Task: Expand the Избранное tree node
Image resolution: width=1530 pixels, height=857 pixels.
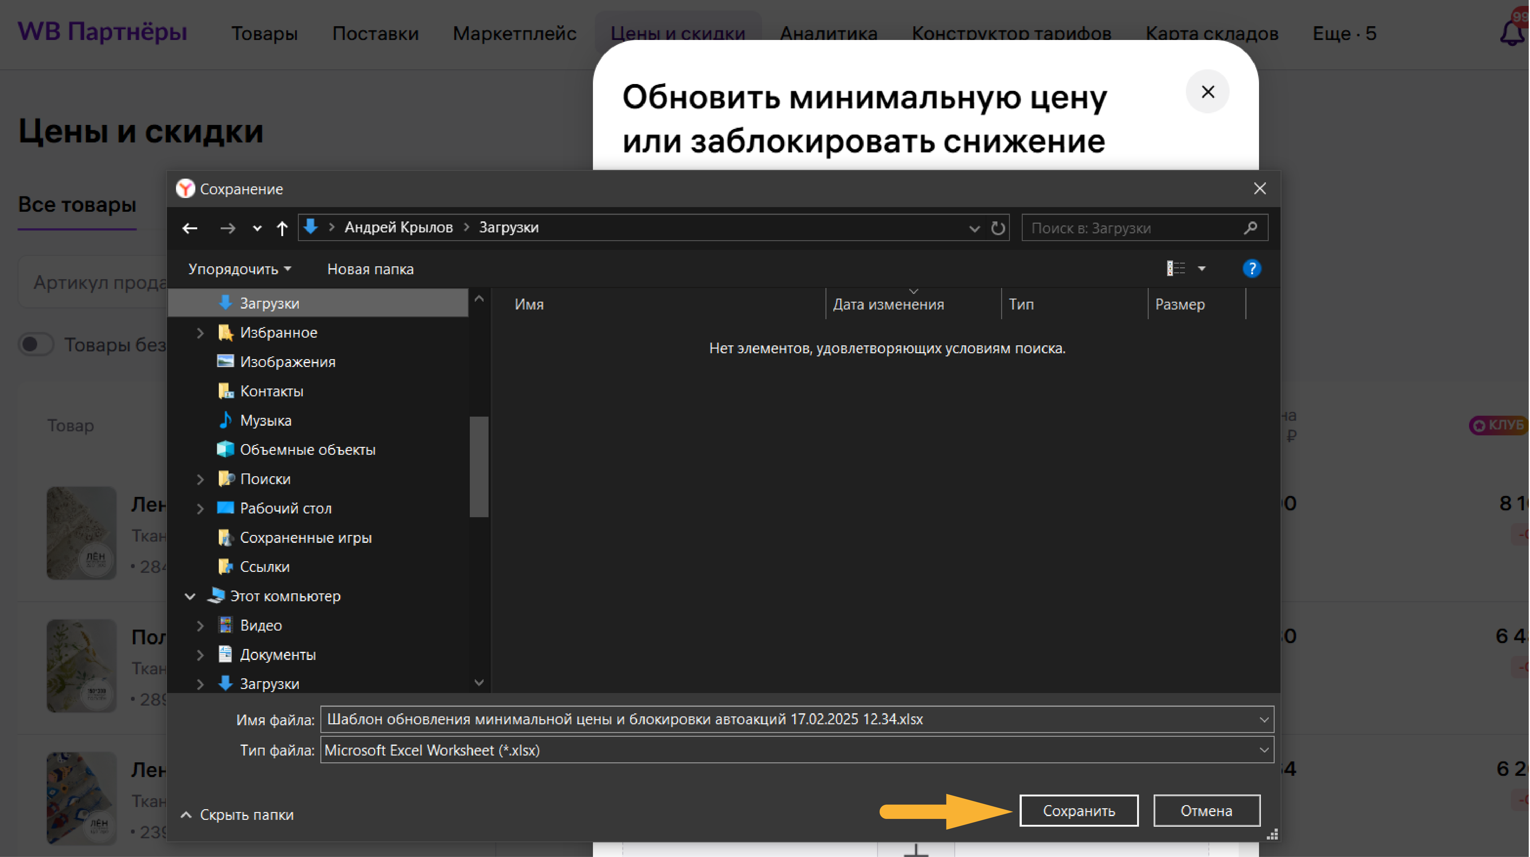Action: click(x=200, y=333)
